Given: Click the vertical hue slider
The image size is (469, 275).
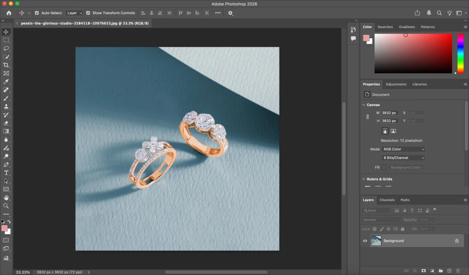Looking at the screenshot, I should (x=460, y=53).
